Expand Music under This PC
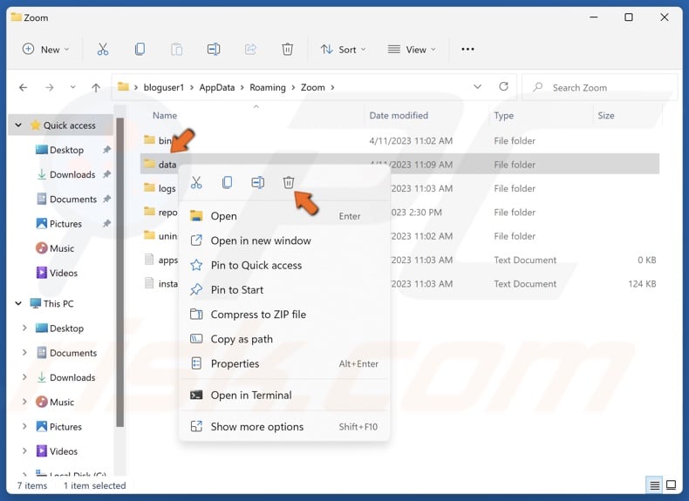The height and width of the screenshot is (501, 689). click(24, 402)
